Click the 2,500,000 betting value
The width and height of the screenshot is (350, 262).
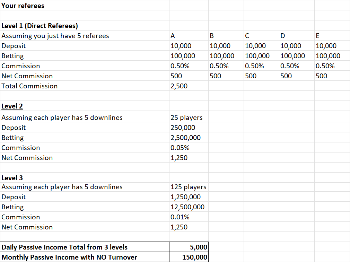186,138
